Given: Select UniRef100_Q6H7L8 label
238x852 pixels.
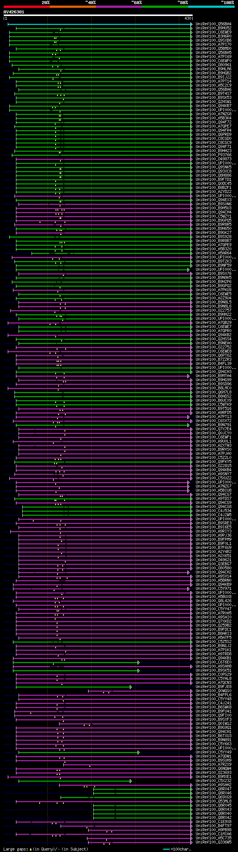Looking at the screenshot, I should (213, 392).
